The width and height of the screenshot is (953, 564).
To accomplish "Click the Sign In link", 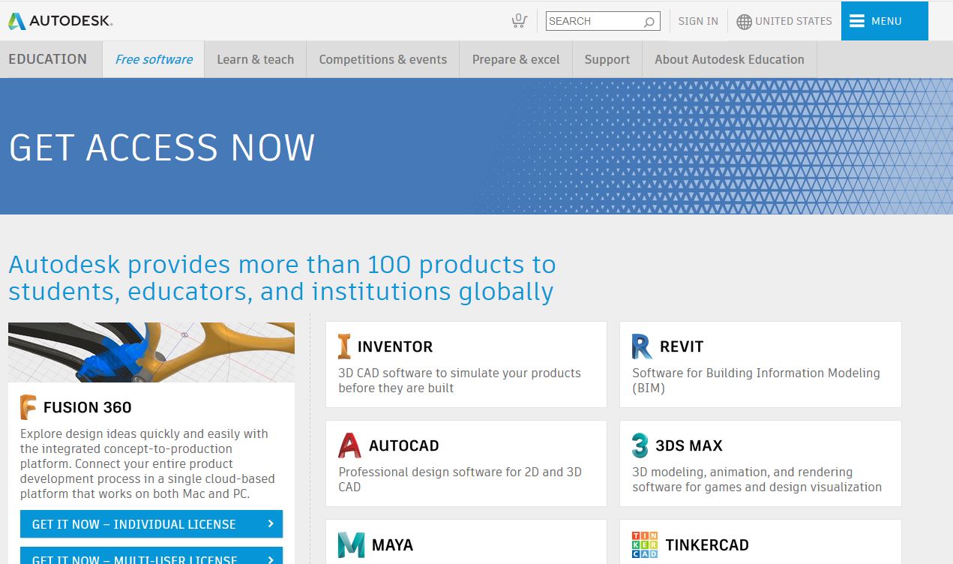I will click(x=698, y=21).
